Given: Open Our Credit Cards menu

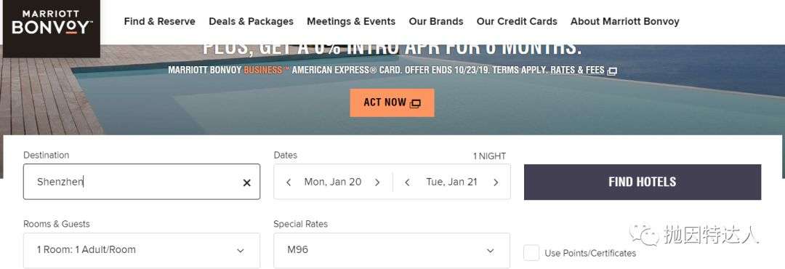Looking at the screenshot, I should tap(517, 22).
